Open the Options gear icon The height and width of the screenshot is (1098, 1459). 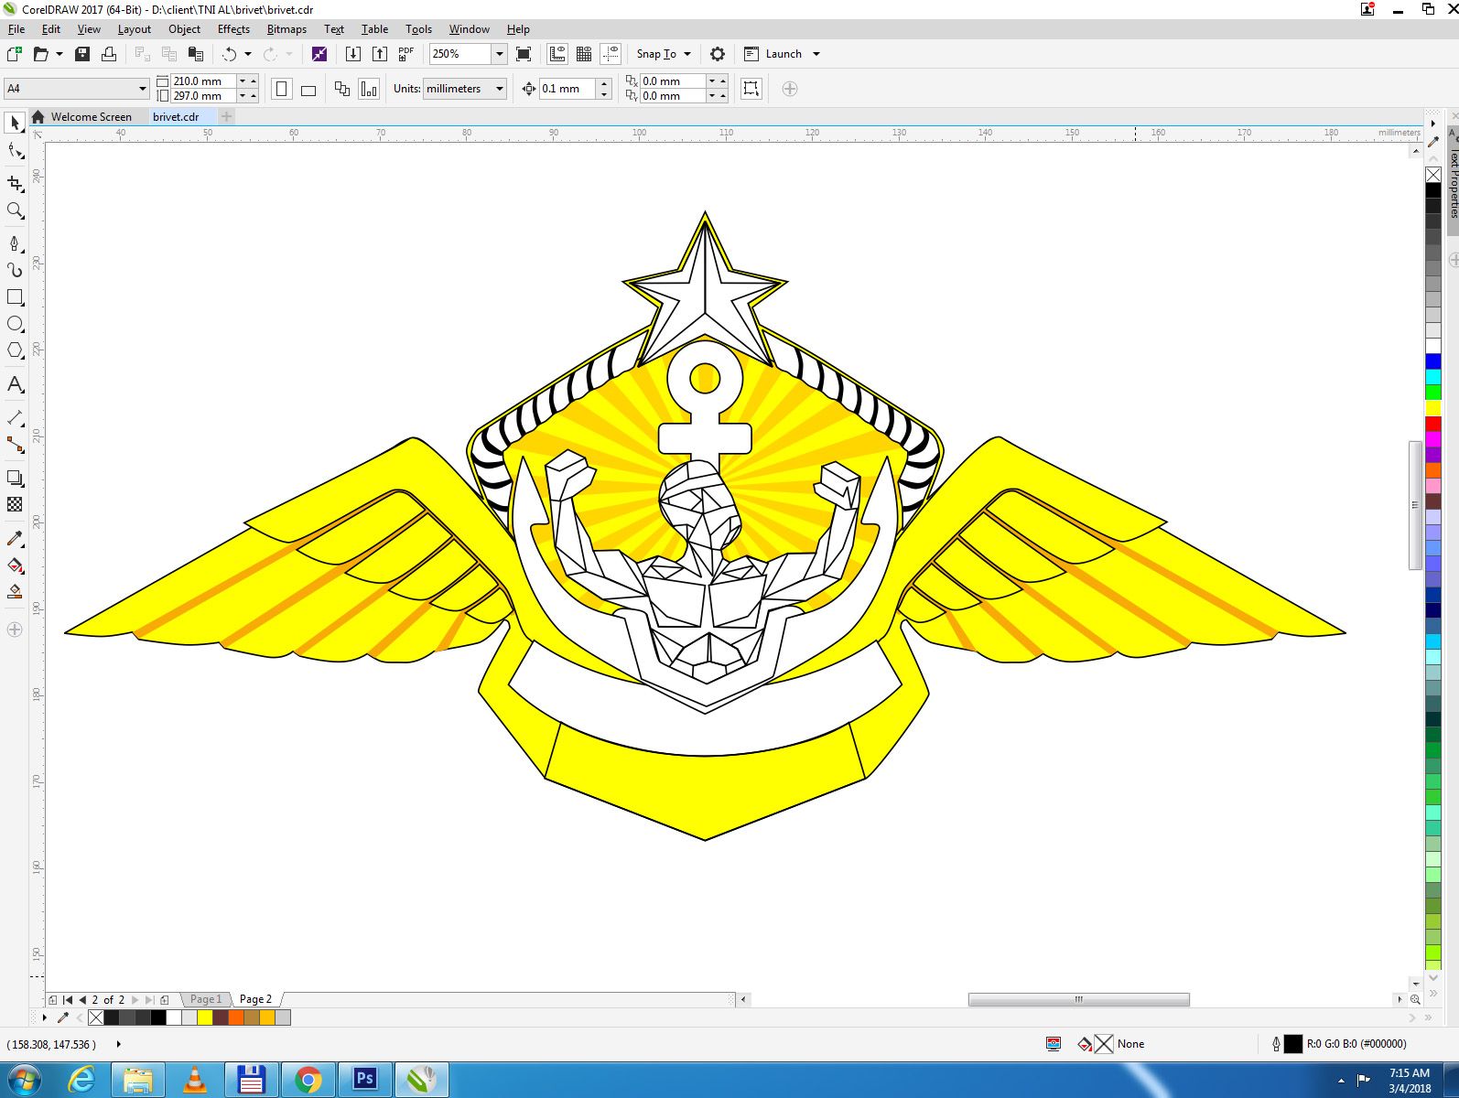[718, 54]
